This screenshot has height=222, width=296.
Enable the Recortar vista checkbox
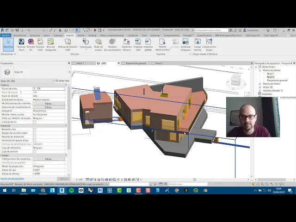35,129
